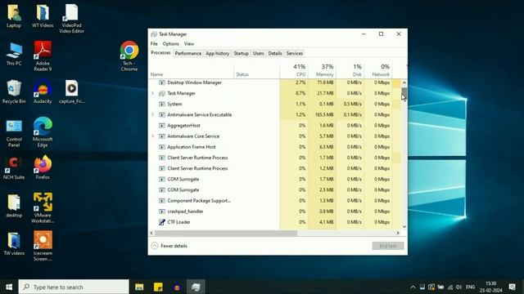This screenshot has width=524, height=294.
Task: Switch to the Performance tab
Action: [188, 53]
